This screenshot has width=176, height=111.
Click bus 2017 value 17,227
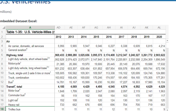pos(121,82)
